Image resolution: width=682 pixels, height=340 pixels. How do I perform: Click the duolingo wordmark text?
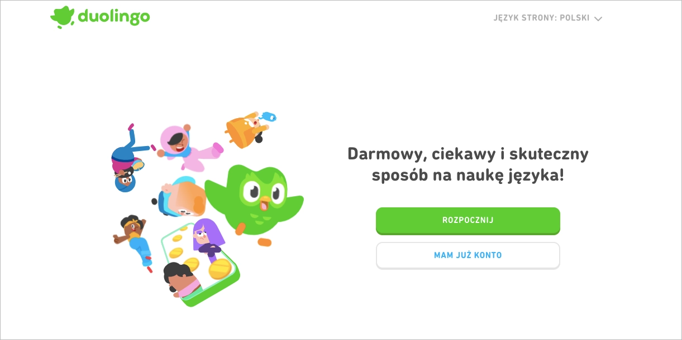click(114, 17)
